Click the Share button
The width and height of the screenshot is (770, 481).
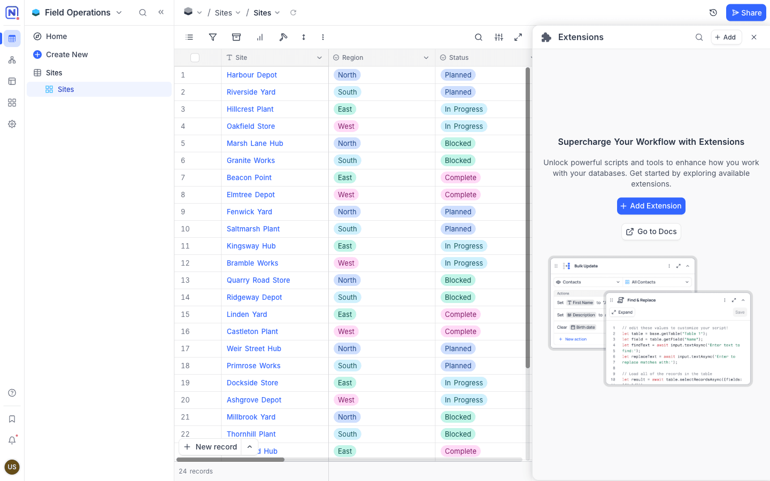click(746, 13)
